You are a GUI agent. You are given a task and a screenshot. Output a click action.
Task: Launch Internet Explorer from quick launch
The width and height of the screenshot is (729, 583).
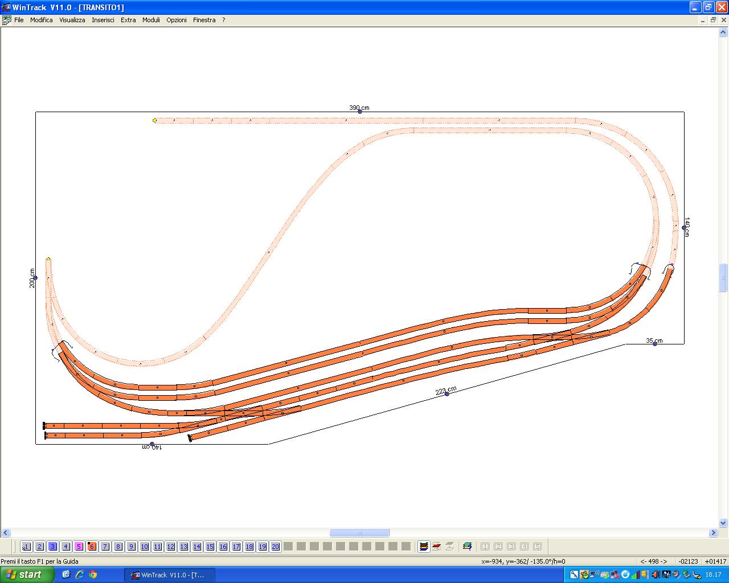tap(80, 574)
